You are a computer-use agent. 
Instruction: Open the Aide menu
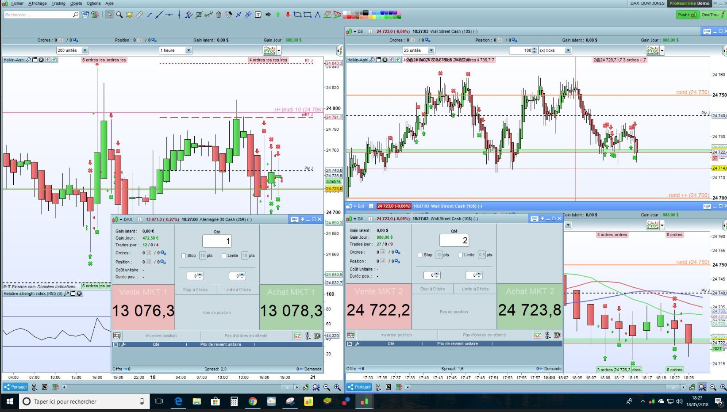tap(109, 3)
